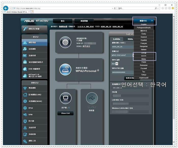
Task: Click the browser back arrow button
Action: 6,8
